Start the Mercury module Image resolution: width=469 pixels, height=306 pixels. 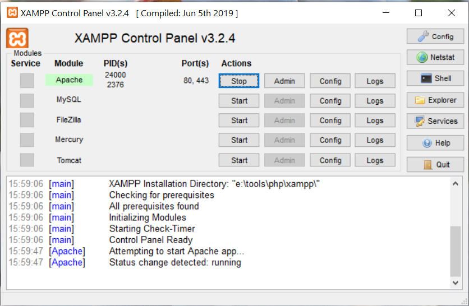pos(239,140)
